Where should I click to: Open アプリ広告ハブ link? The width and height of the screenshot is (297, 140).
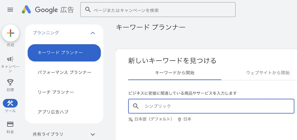[53, 112]
